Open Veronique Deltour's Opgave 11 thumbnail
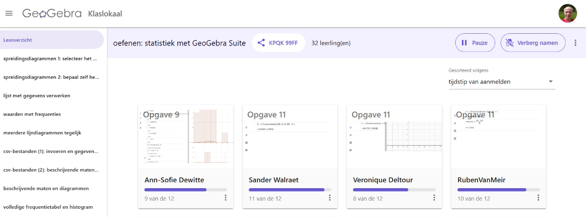The image size is (586, 217). (394, 136)
